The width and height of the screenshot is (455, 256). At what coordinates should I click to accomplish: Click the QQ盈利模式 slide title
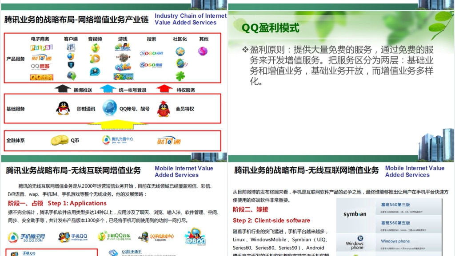click(270, 28)
